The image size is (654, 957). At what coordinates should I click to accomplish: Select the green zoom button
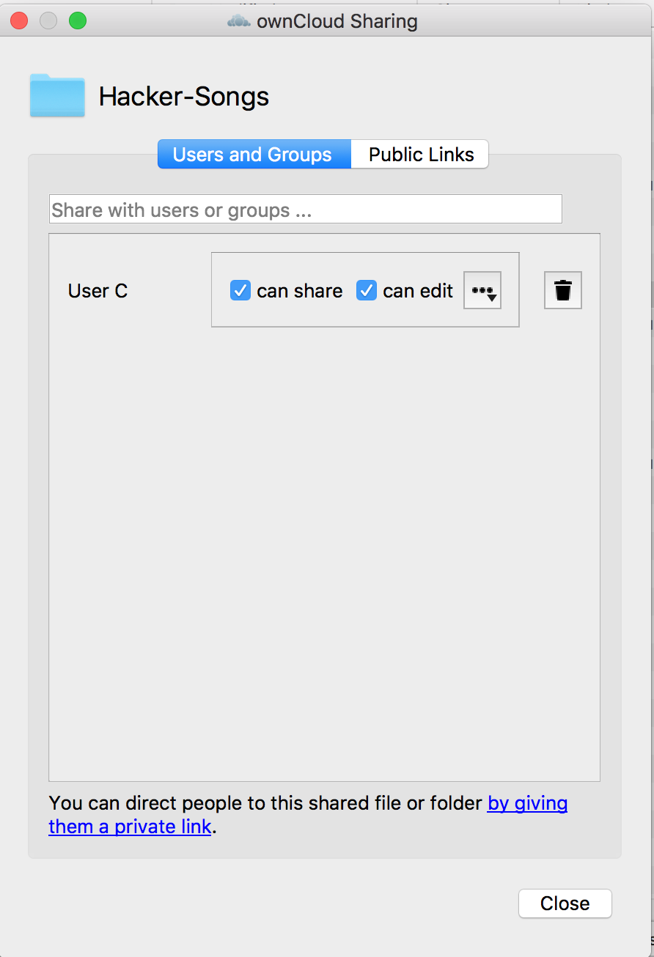pos(76,21)
